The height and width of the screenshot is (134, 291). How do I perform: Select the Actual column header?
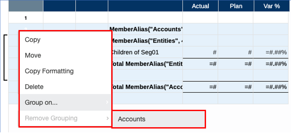pos(200,6)
